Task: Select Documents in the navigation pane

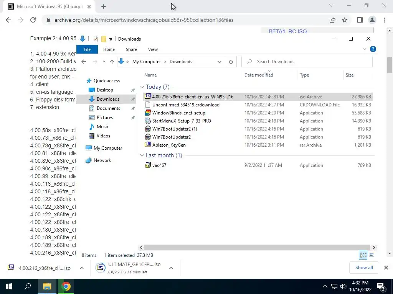Action: 108,108
